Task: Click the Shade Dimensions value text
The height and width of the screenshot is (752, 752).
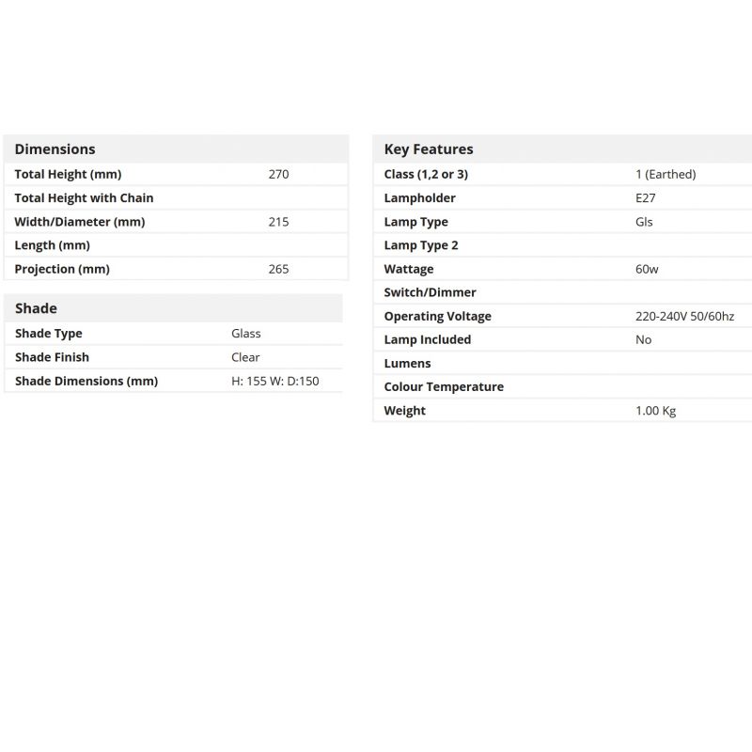Action: pos(275,381)
